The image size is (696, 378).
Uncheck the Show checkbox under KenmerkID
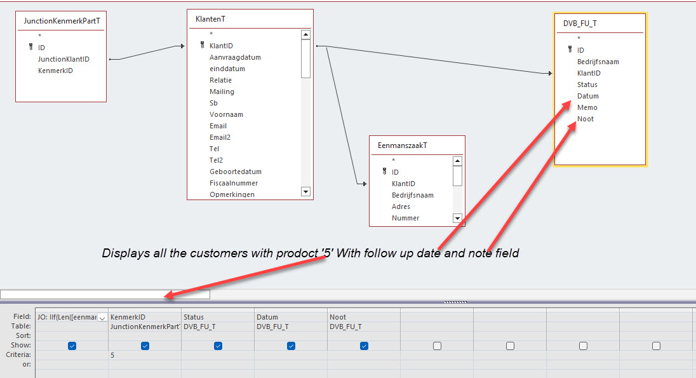pos(145,346)
